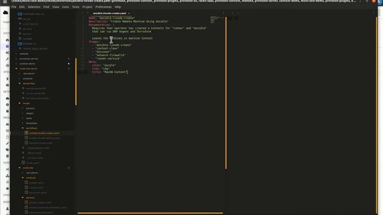Open the Help menu
The width and height of the screenshot is (383, 215).
118,7
